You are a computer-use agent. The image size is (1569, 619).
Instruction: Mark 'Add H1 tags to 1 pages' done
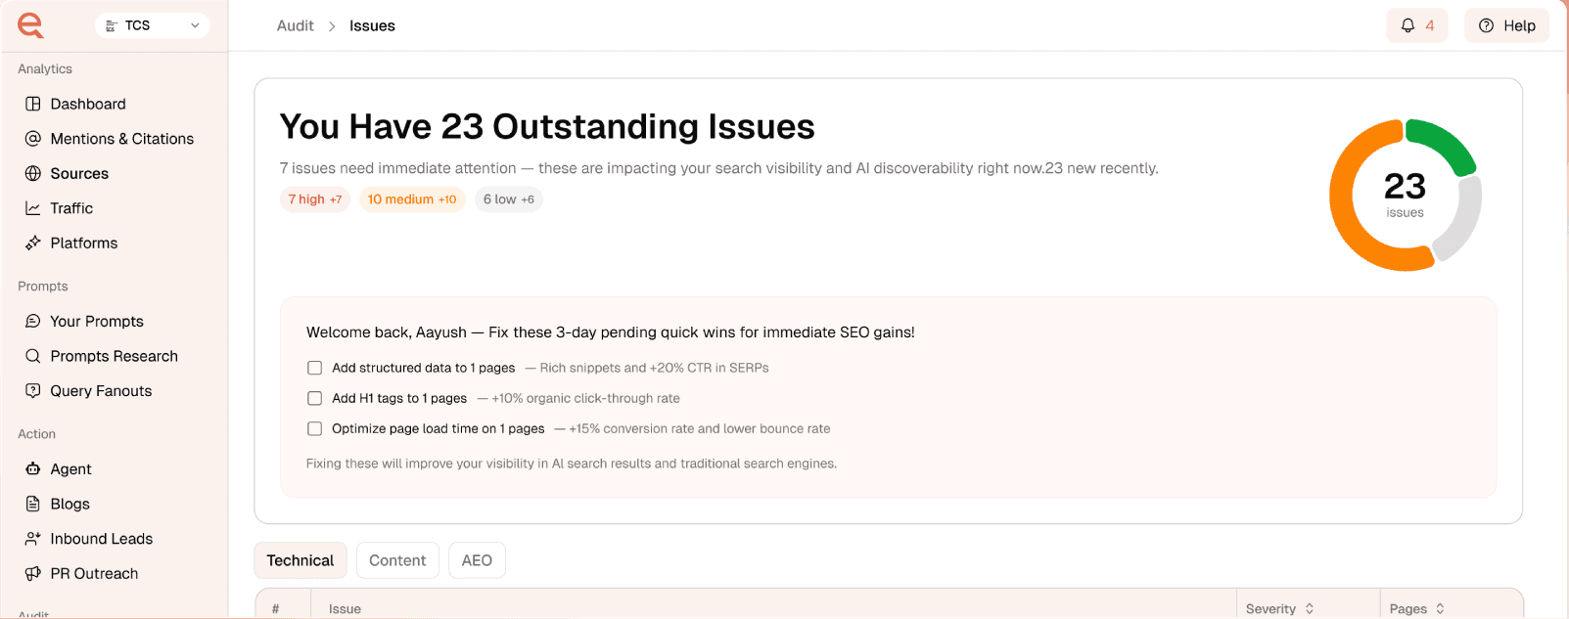point(314,398)
